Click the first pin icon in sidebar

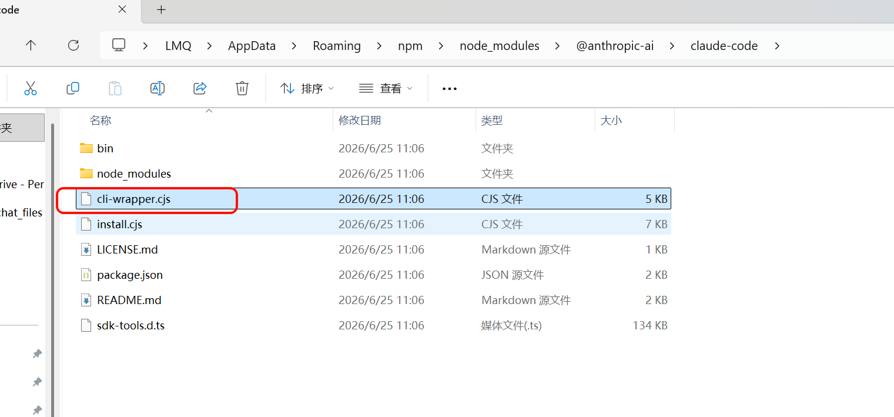click(37, 353)
